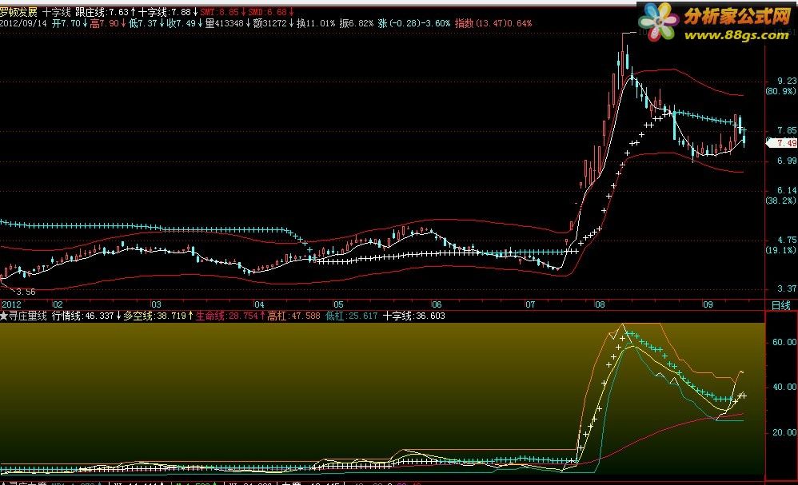The width and height of the screenshot is (798, 485).
Task: Click the date 2012/09/14
Action: click(23, 23)
